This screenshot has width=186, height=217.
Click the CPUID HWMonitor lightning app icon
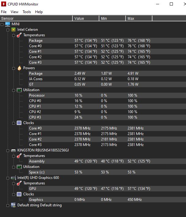coord(4,4)
